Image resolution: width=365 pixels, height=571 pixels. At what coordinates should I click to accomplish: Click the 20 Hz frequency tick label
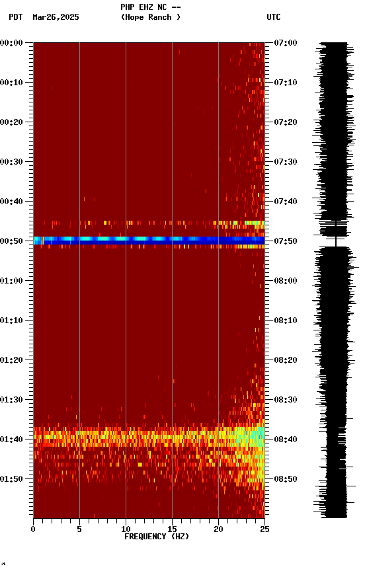[218, 529]
